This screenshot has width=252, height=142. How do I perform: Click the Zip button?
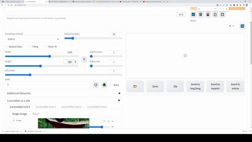tap(175, 86)
